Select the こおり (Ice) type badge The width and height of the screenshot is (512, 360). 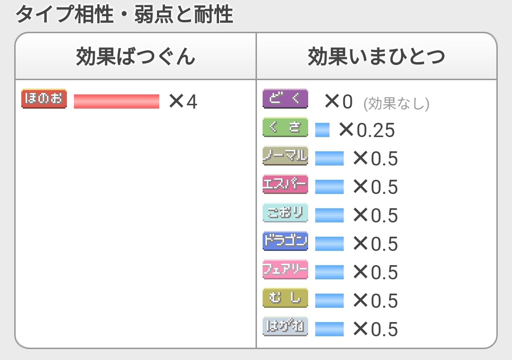pos(285,212)
